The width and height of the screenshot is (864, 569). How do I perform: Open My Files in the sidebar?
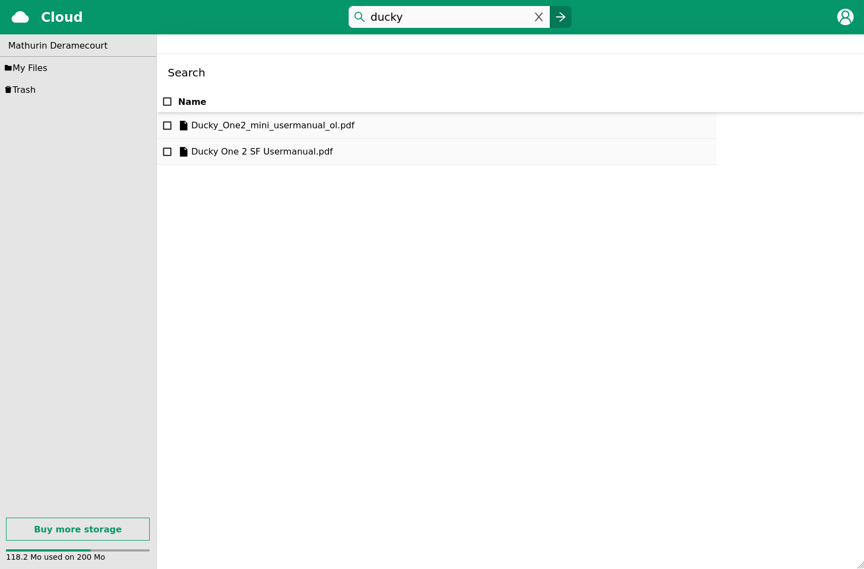30,68
